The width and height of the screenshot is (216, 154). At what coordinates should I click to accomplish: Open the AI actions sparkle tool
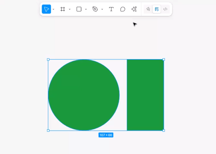(134, 9)
